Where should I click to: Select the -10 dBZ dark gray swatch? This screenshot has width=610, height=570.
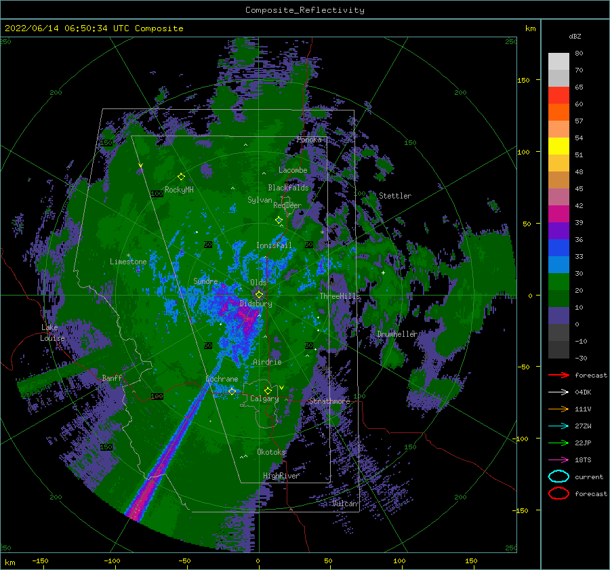[x=558, y=349]
